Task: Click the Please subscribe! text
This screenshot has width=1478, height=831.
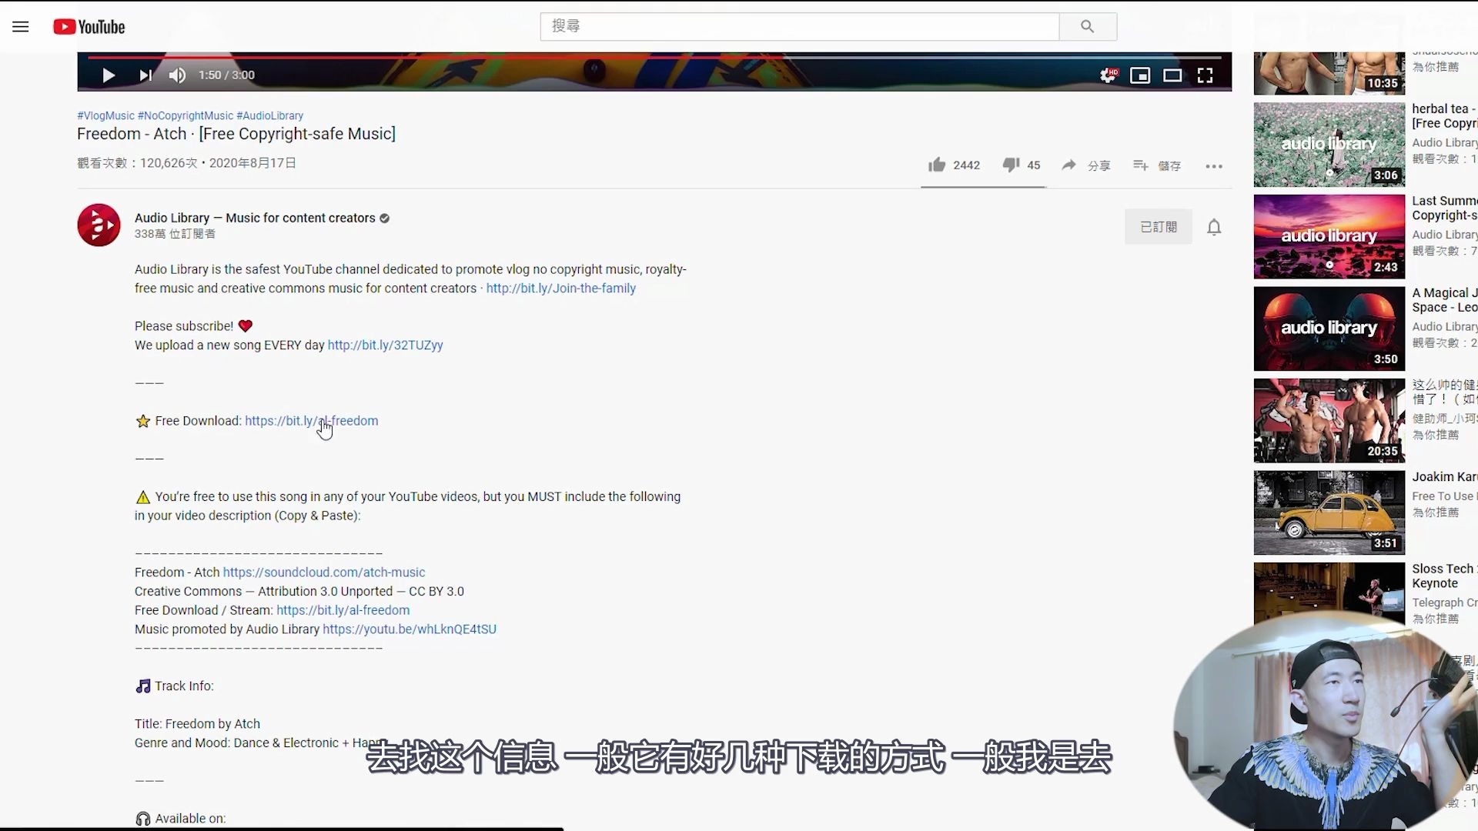Action: pyautogui.click(x=184, y=326)
